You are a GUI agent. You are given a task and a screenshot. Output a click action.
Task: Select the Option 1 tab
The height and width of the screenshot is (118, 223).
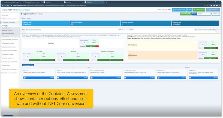point(120,29)
